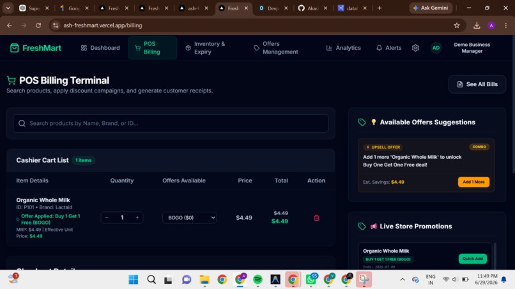This screenshot has width=515, height=289.
Task: Switch to the Devp browser tab
Action: (273, 8)
